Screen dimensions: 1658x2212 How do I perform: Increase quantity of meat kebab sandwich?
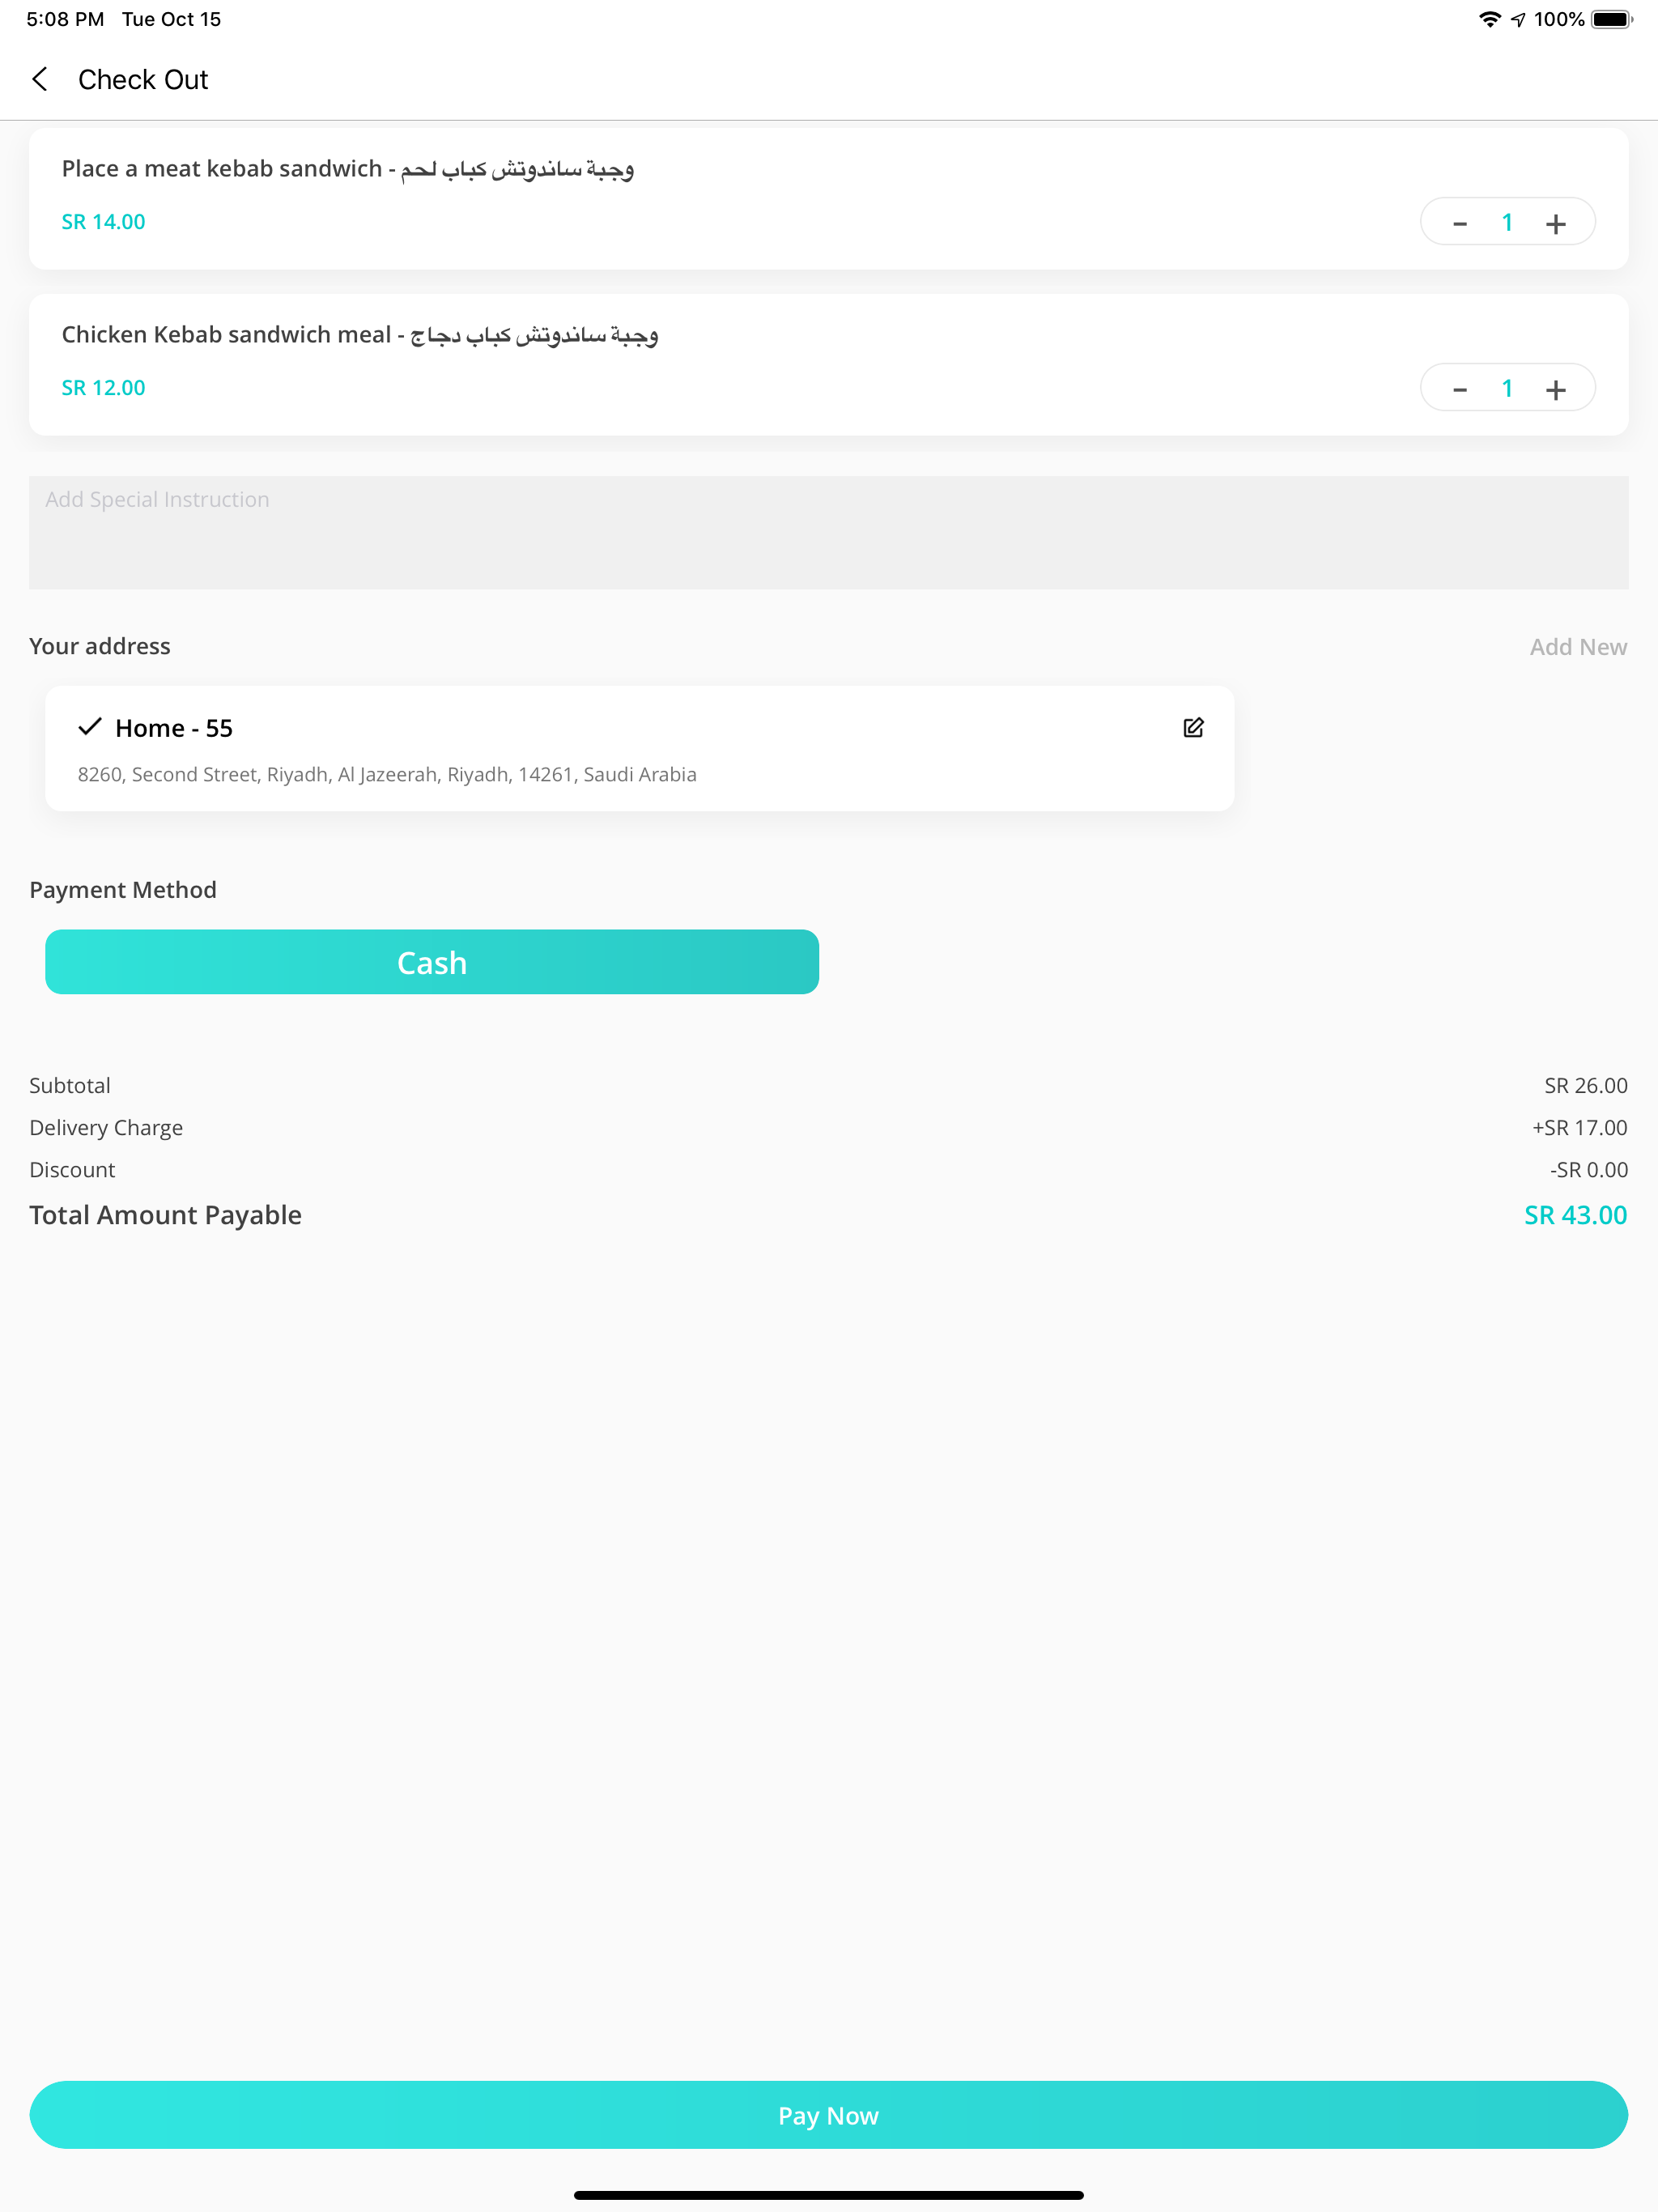[1555, 223]
